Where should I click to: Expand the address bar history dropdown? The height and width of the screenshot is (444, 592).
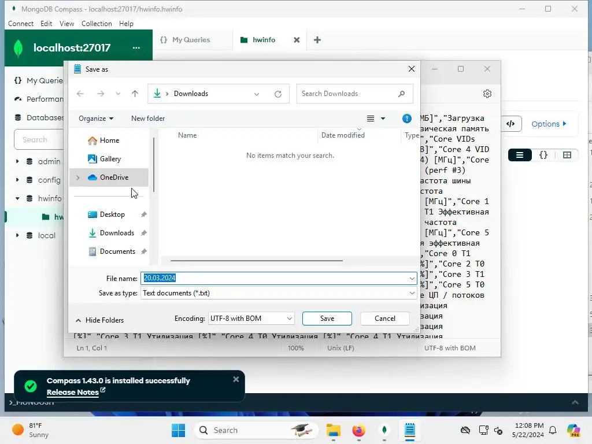click(x=257, y=94)
